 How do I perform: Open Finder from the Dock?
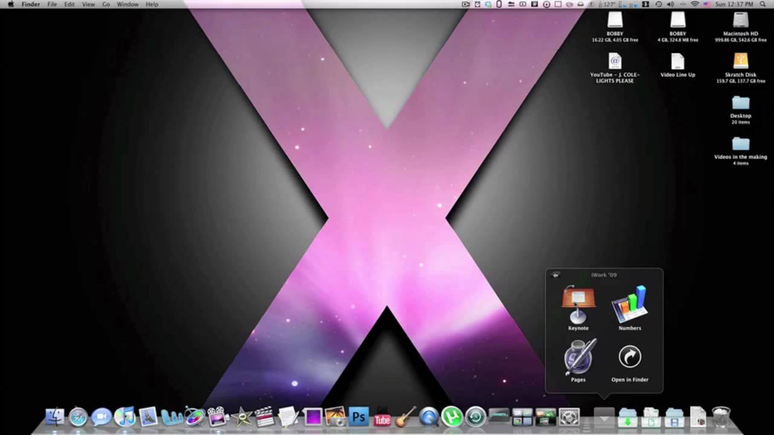click(x=55, y=416)
